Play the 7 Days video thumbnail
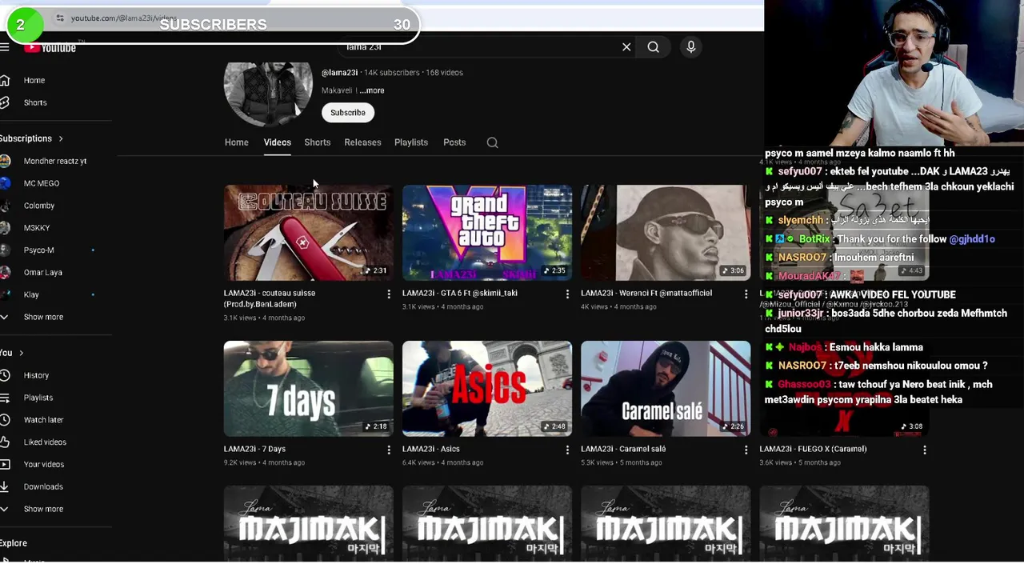 [x=308, y=389]
